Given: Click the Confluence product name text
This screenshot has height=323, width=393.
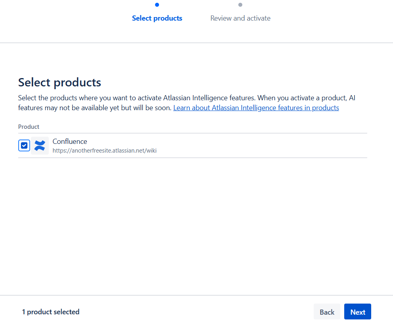Looking at the screenshot, I should point(70,141).
